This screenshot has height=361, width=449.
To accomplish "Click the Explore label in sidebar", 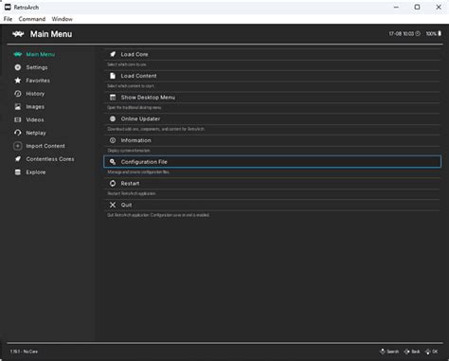I will tap(36, 172).
